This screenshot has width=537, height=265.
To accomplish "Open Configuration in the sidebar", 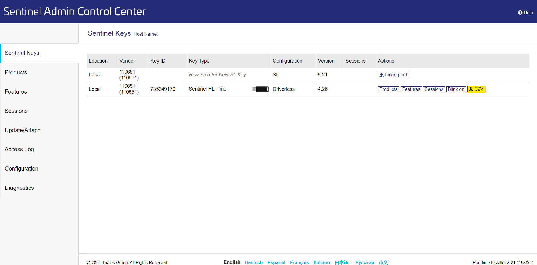I will [x=22, y=169].
